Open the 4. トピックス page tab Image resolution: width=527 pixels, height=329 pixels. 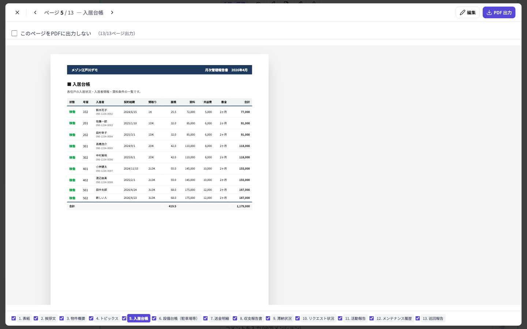(107, 318)
